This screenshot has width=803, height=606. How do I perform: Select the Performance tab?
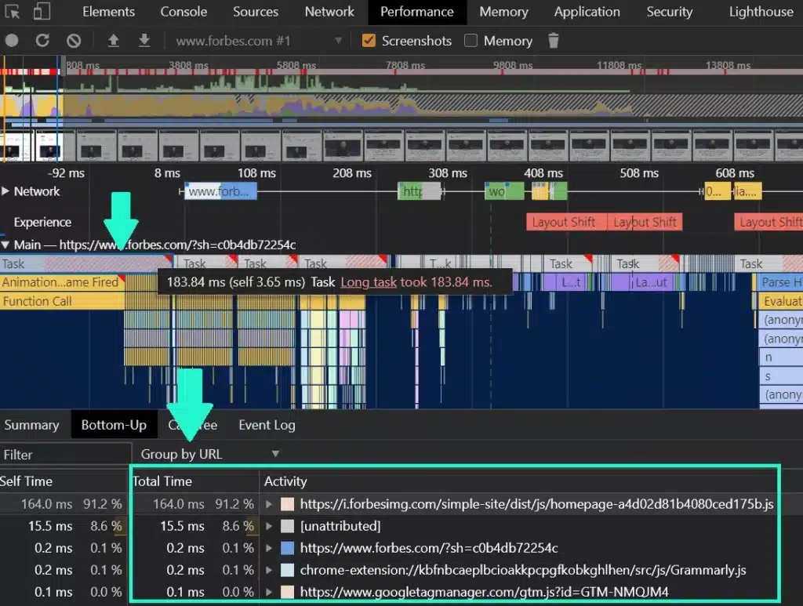point(417,12)
